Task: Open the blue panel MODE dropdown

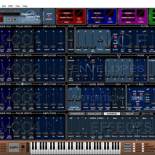Action: click(x=98, y=20)
